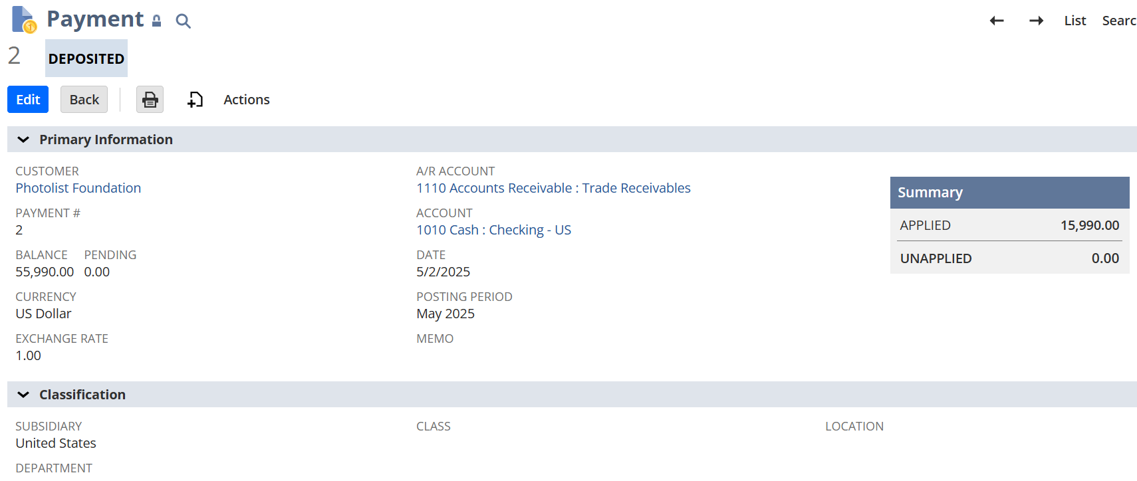Go to previous record with left arrow
The width and height of the screenshot is (1137, 481).
996,21
